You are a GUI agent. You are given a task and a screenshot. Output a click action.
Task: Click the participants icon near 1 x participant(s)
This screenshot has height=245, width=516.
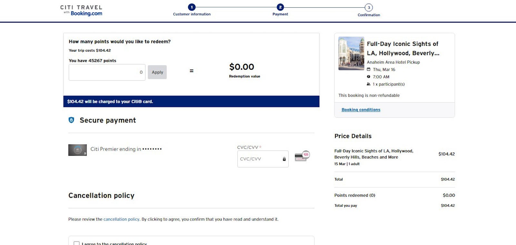coord(369,84)
